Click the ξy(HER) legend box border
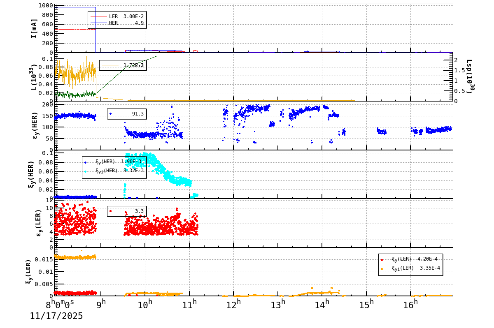This screenshot has width=494, height=328. pyautogui.click(x=114, y=156)
